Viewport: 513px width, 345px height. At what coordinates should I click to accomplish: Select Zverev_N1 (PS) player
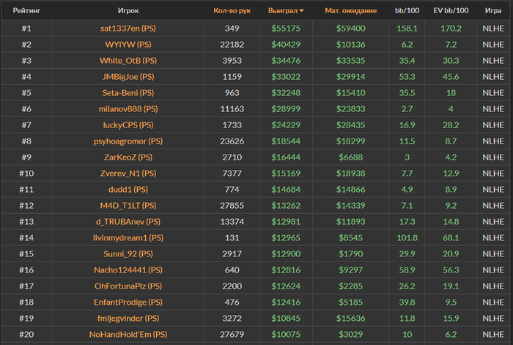(x=128, y=174)
